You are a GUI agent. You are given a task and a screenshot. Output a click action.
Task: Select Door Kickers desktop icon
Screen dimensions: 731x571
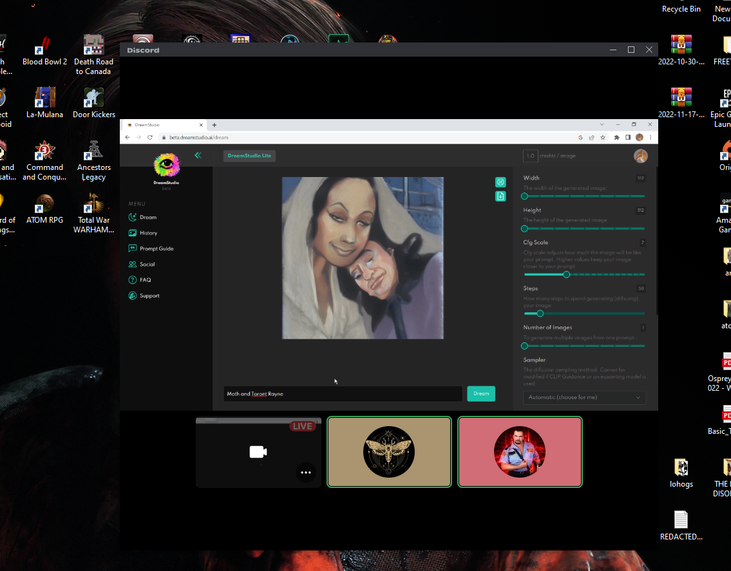pos(93,103)
